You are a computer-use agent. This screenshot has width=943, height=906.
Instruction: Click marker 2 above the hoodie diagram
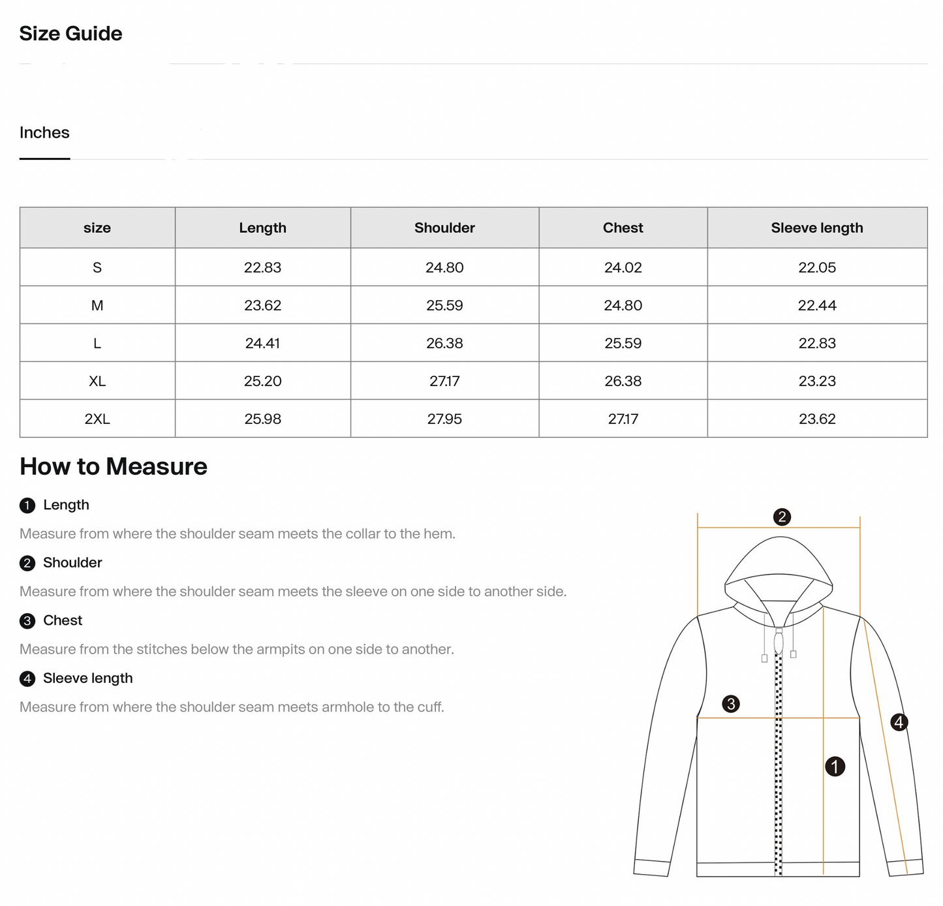(782, 517)
